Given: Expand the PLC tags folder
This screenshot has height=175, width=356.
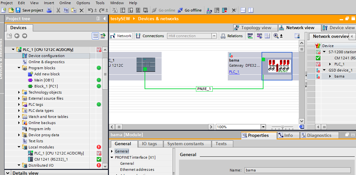Looking at the screenshot, I should (x=19, y=104).
